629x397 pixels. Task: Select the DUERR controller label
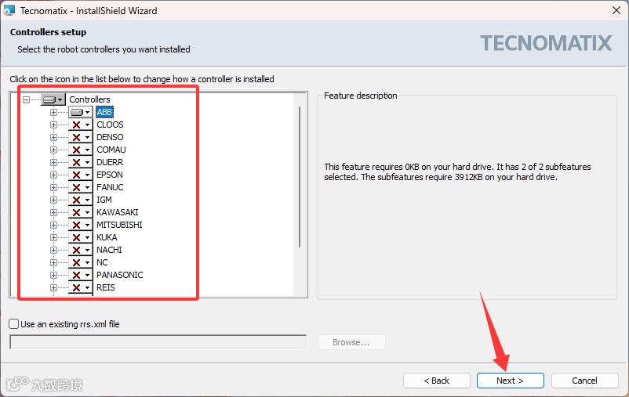[110, 162]
